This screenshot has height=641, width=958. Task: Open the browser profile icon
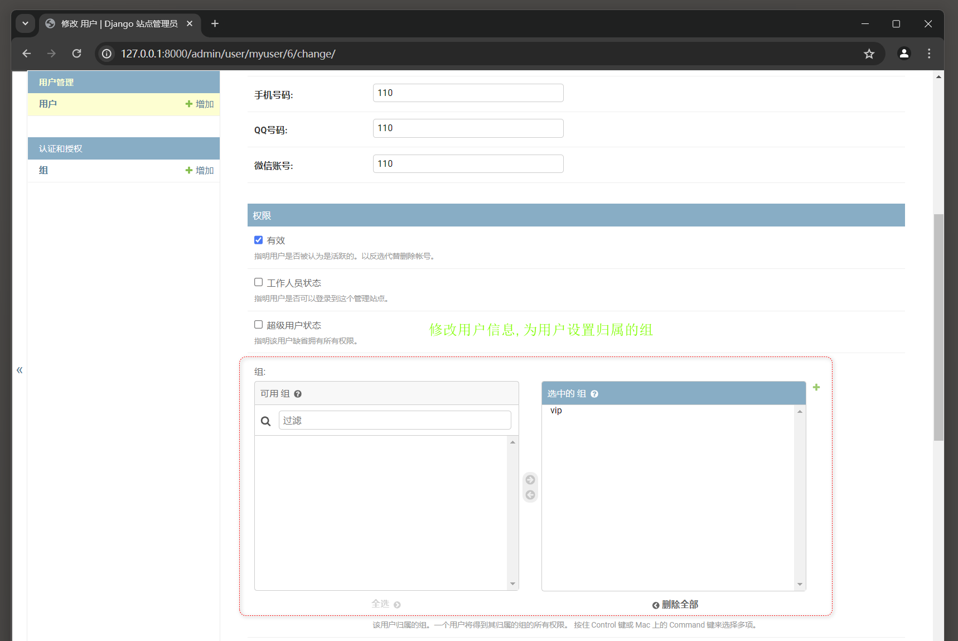click(904, 54)
